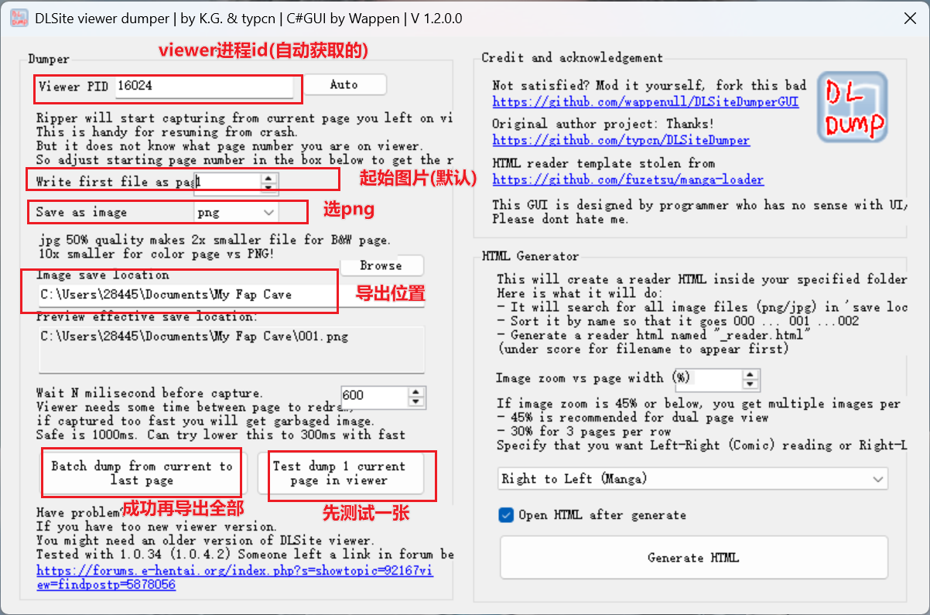Click Batch dump from current to last page
The image size is (930, 615).
[x=142, y=473]
